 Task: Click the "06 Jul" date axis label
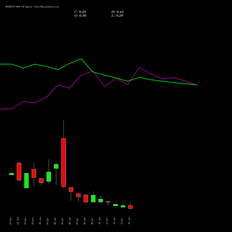(x=70, y=221)
